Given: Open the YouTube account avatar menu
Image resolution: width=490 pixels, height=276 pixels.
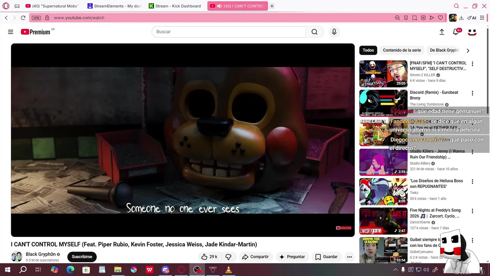Looking at the screenshot, I should pyautogui.click(x=472, y=32).
